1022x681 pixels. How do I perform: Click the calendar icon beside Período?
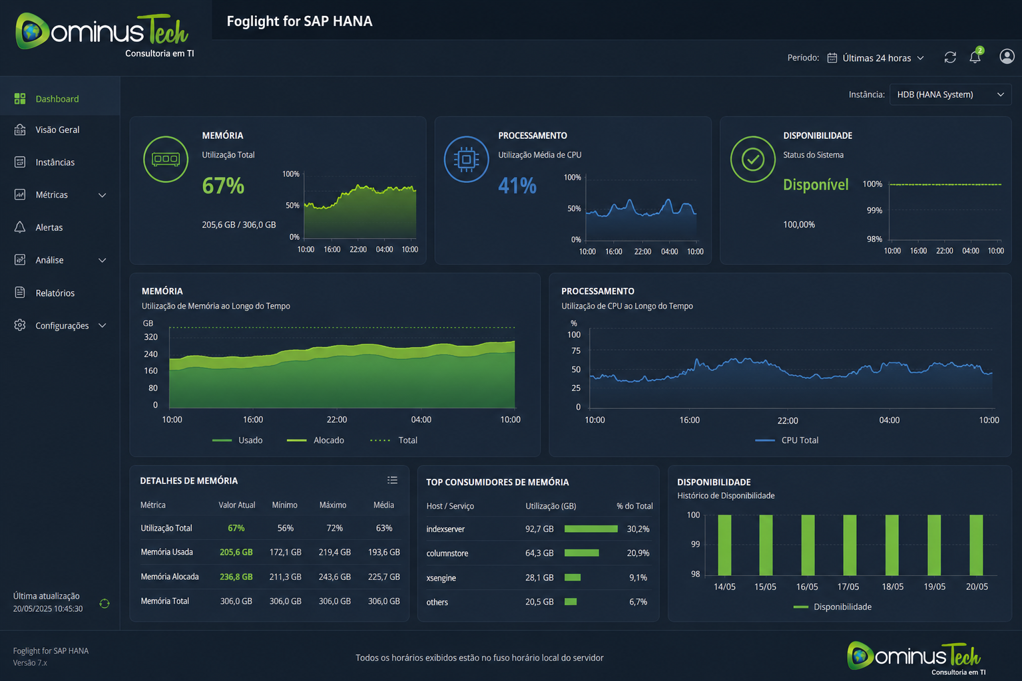[x=832, y=58]
